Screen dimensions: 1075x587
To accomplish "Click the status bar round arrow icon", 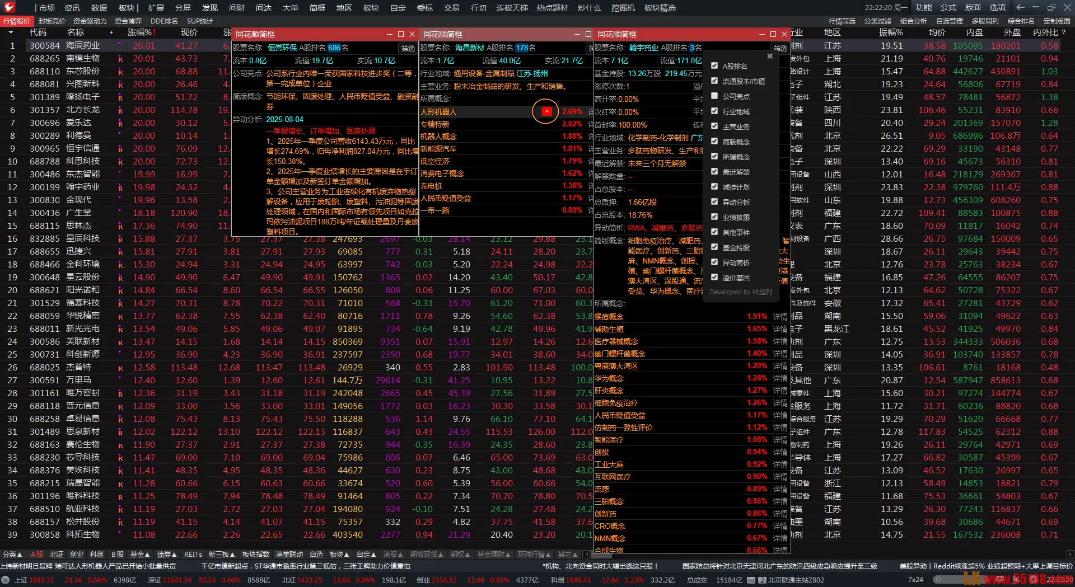I will tap(5, 580).
